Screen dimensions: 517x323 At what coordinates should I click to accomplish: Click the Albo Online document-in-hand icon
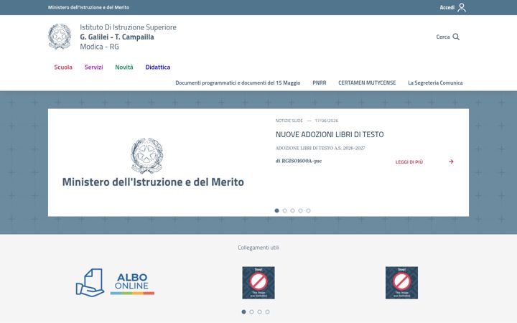[90, 283]
